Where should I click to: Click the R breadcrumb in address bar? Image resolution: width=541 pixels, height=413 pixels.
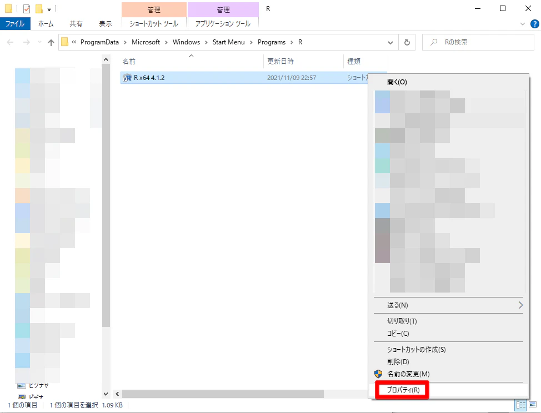coord(300,42)
